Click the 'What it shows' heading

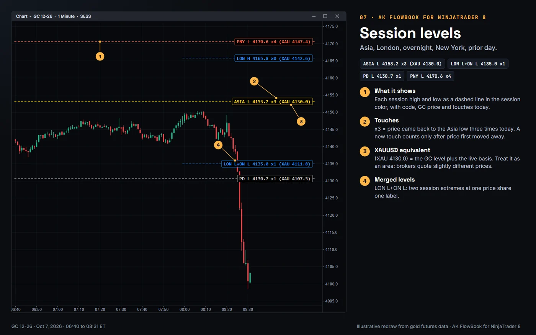tap(395, 91)
